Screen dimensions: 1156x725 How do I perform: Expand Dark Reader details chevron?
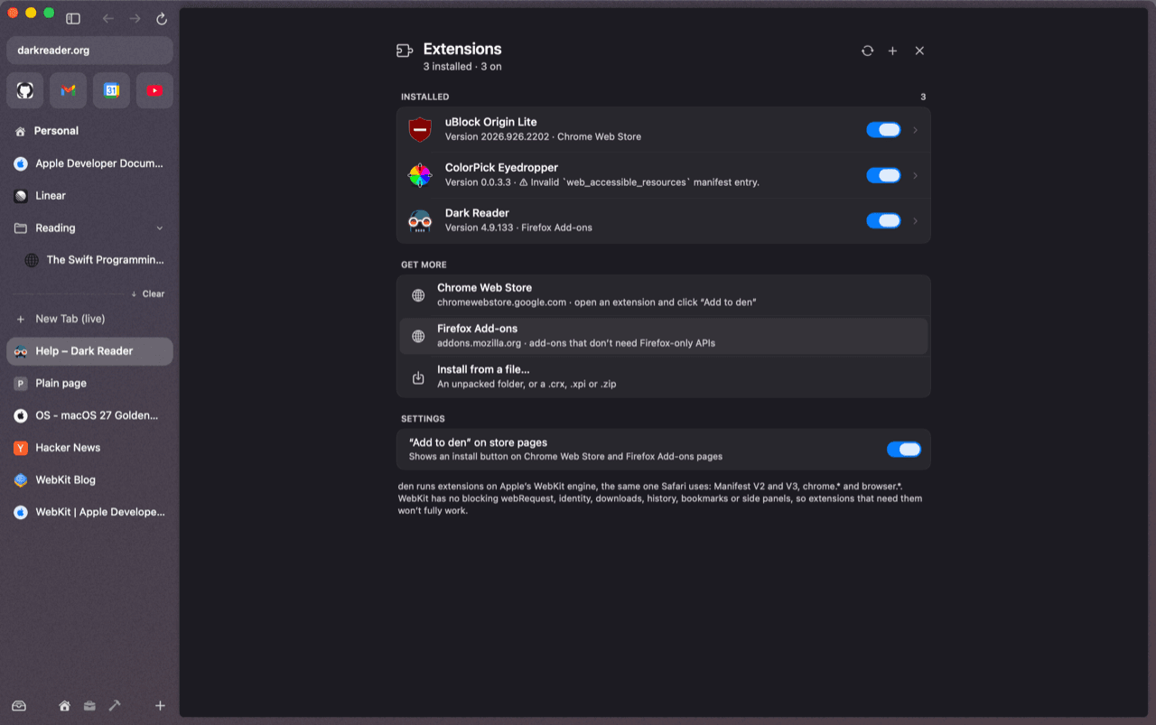click(915, 221)
